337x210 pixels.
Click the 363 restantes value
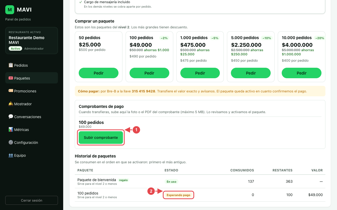[x=289, y=181]
